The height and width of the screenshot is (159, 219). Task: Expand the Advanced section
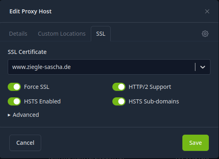click(x=23, y=115)
